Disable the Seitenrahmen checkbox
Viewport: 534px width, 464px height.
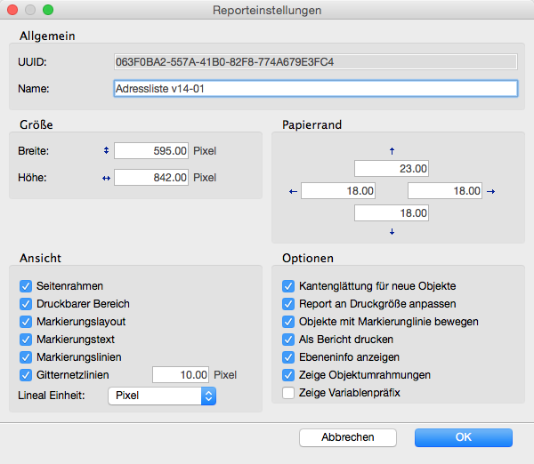click(x=25, y=286)
